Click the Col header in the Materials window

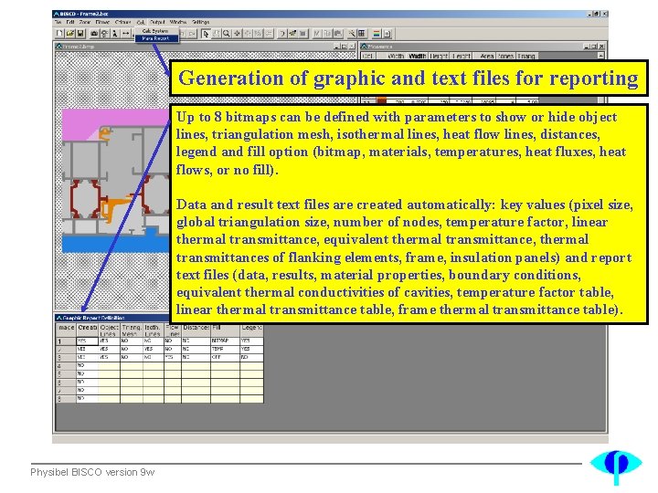367,56
